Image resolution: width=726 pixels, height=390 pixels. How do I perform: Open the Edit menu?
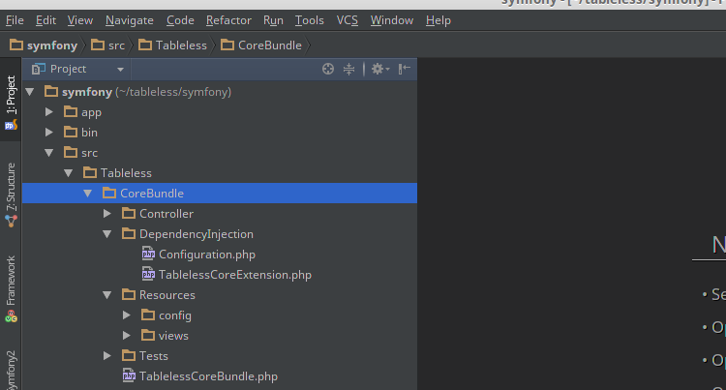coord(45,20)
